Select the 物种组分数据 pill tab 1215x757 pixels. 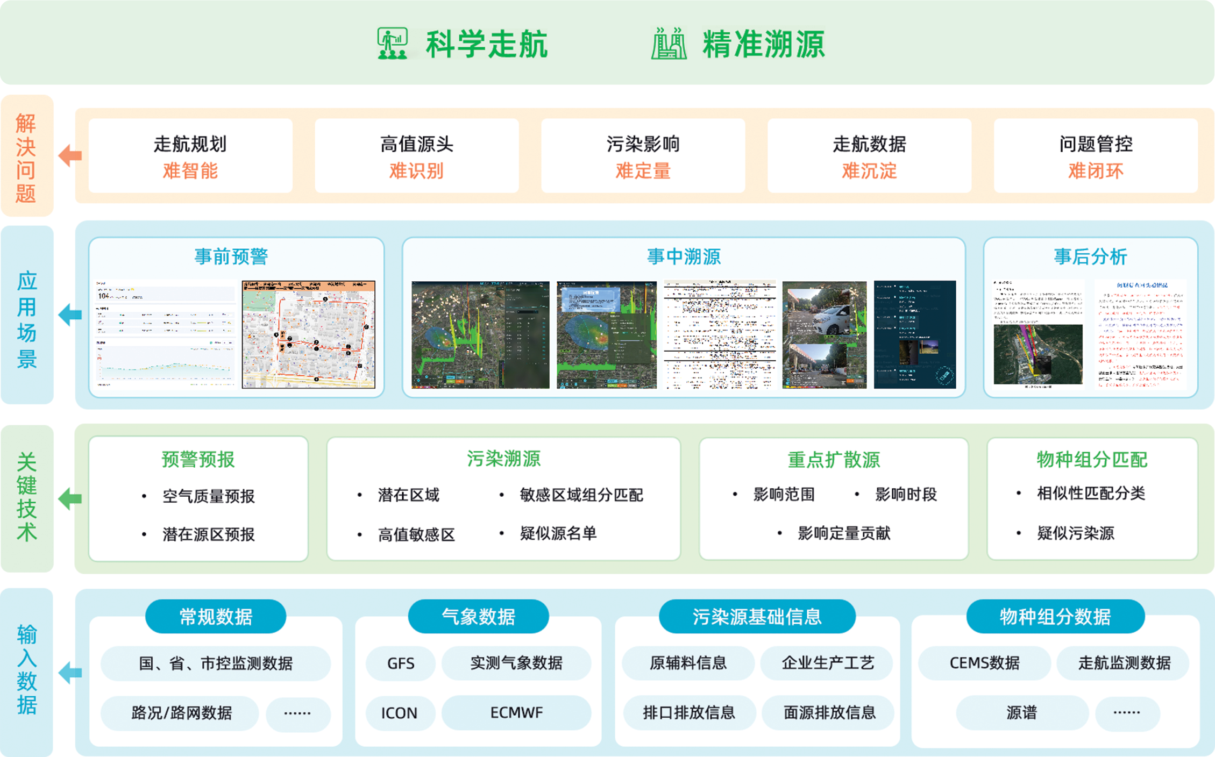click(1056, 616)
